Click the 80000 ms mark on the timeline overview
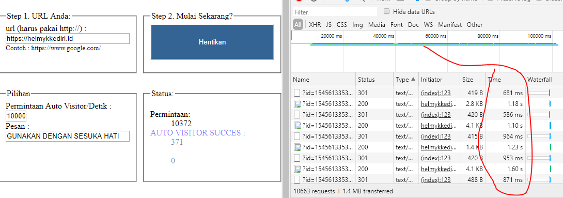563x198 pixels. coord(488,36)
